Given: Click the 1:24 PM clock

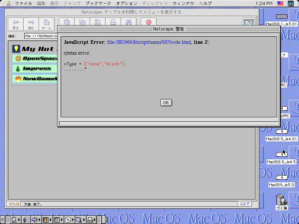Looking at the screenshot, I should (264, 4).
